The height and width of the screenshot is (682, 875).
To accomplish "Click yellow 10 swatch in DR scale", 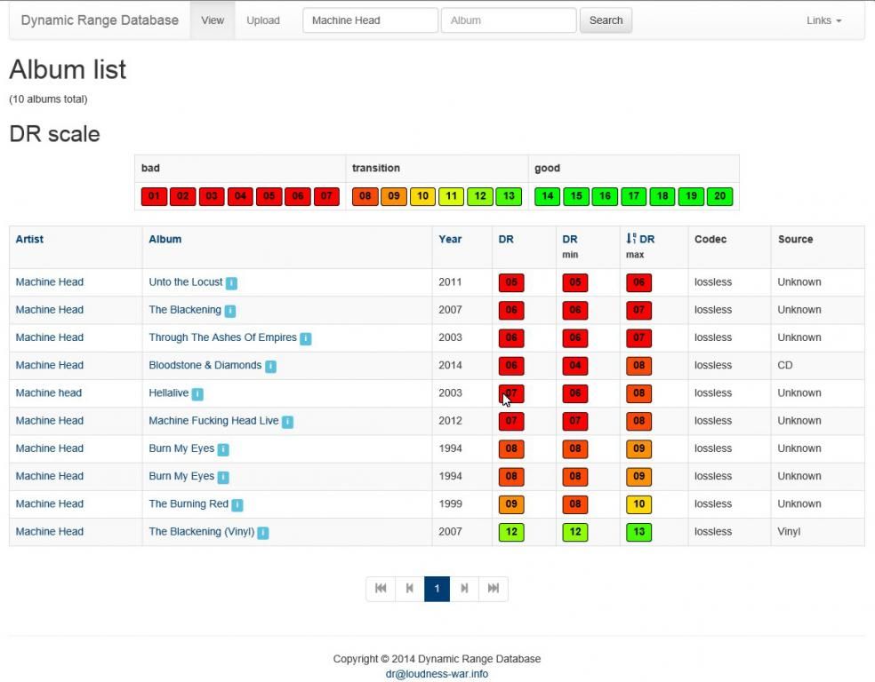I will point(422,196).
